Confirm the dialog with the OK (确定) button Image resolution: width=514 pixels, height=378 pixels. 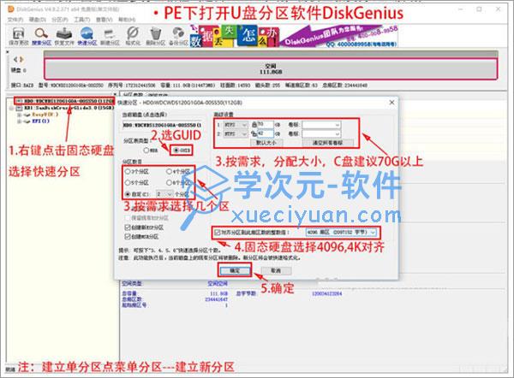(235, 270)
